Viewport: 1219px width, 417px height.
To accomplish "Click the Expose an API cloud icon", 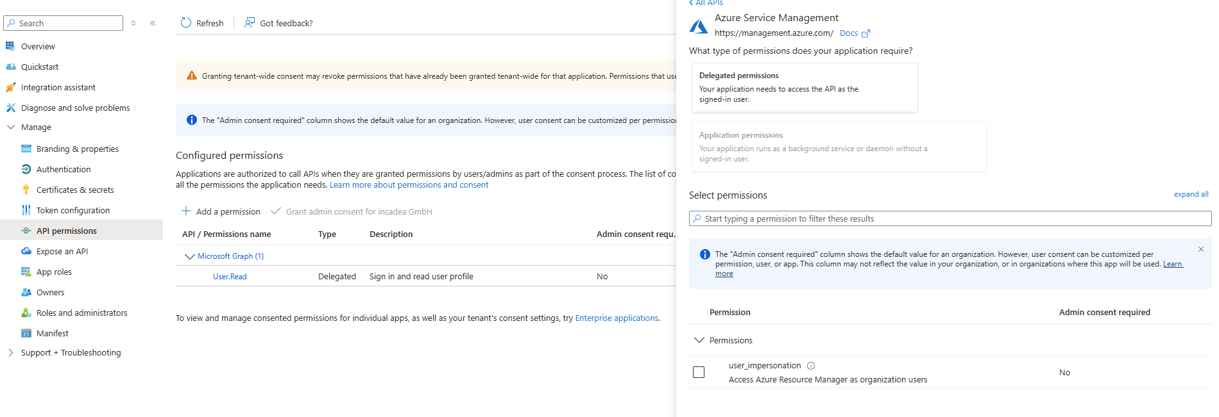I will click(26, 251).
